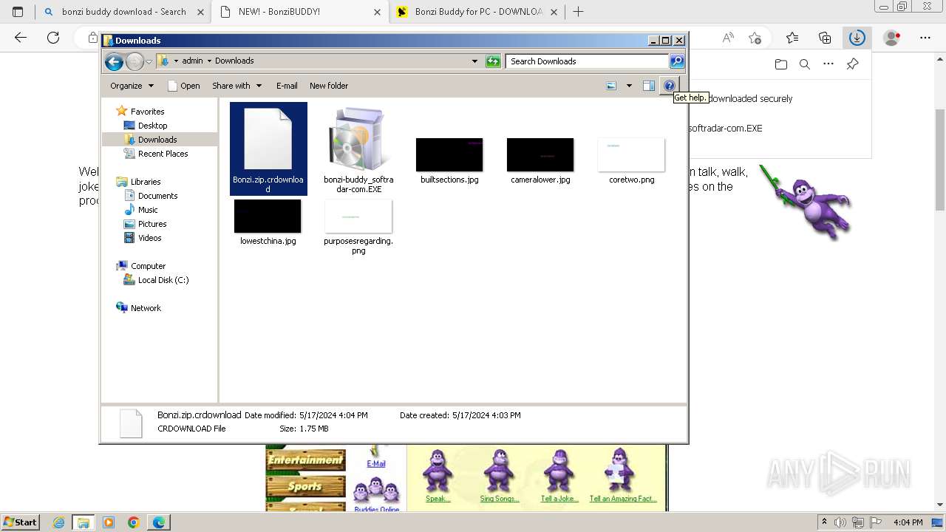Open Documents library in sidebar

[x=157, y=196]
